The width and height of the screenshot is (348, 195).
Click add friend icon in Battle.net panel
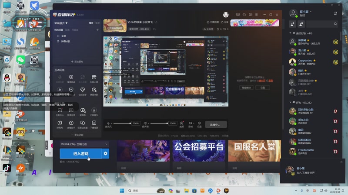[x=292, y=24]
